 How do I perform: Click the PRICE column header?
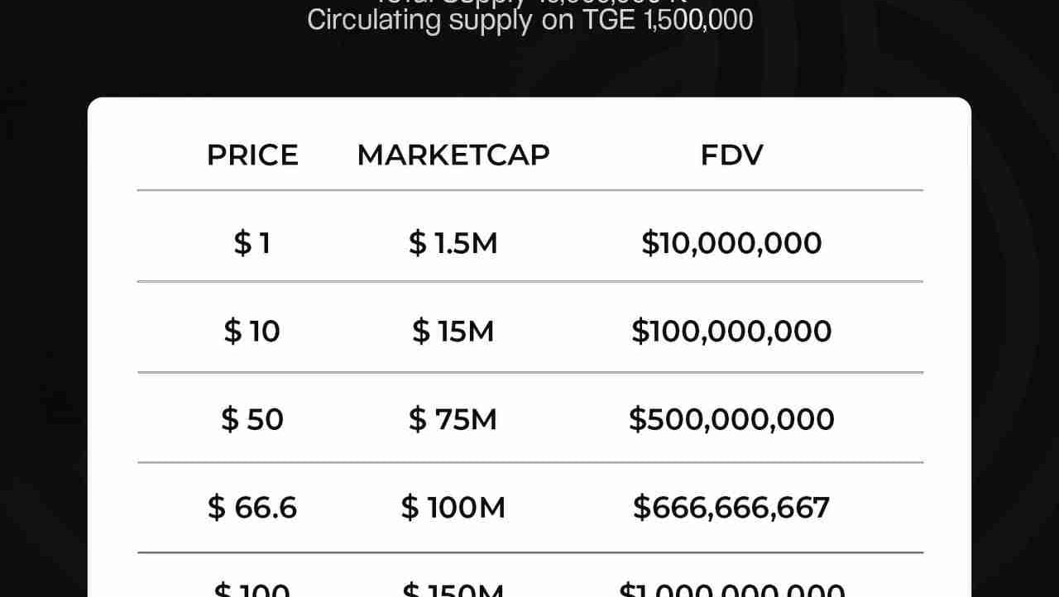tap(252, 155)
